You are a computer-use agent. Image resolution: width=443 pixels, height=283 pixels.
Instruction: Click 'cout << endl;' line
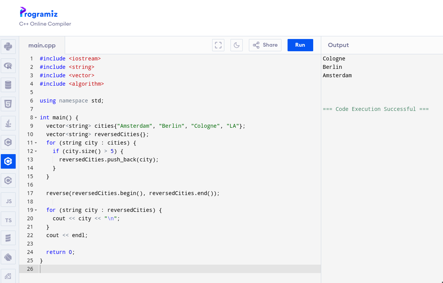click(x=67, y=235)
